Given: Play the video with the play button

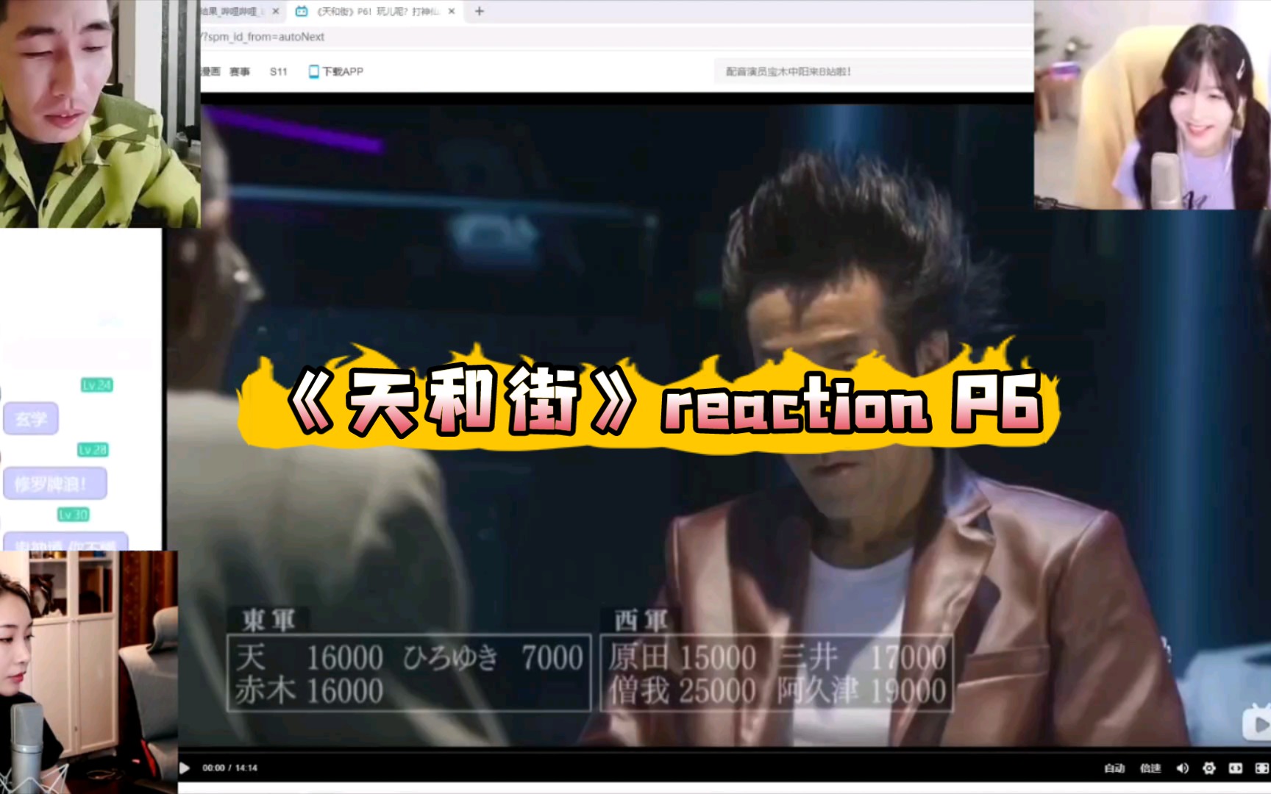Looking at the screenshot, I should point(185,768).
